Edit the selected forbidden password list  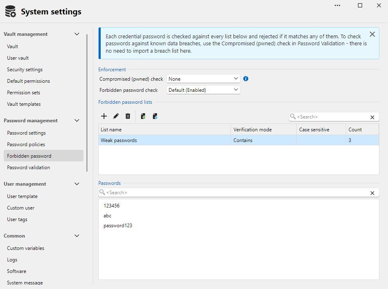coord(116,116)
